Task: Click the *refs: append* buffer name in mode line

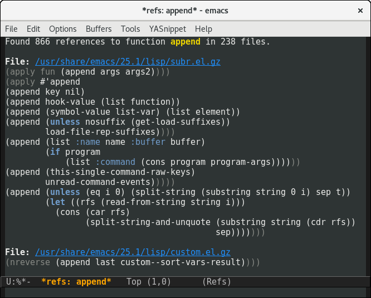Action: point(76,282)
